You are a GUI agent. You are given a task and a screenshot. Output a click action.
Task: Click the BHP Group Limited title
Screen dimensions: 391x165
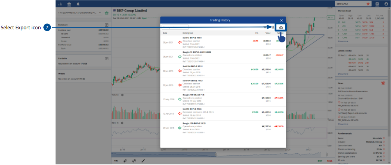(x=132, y=11)
